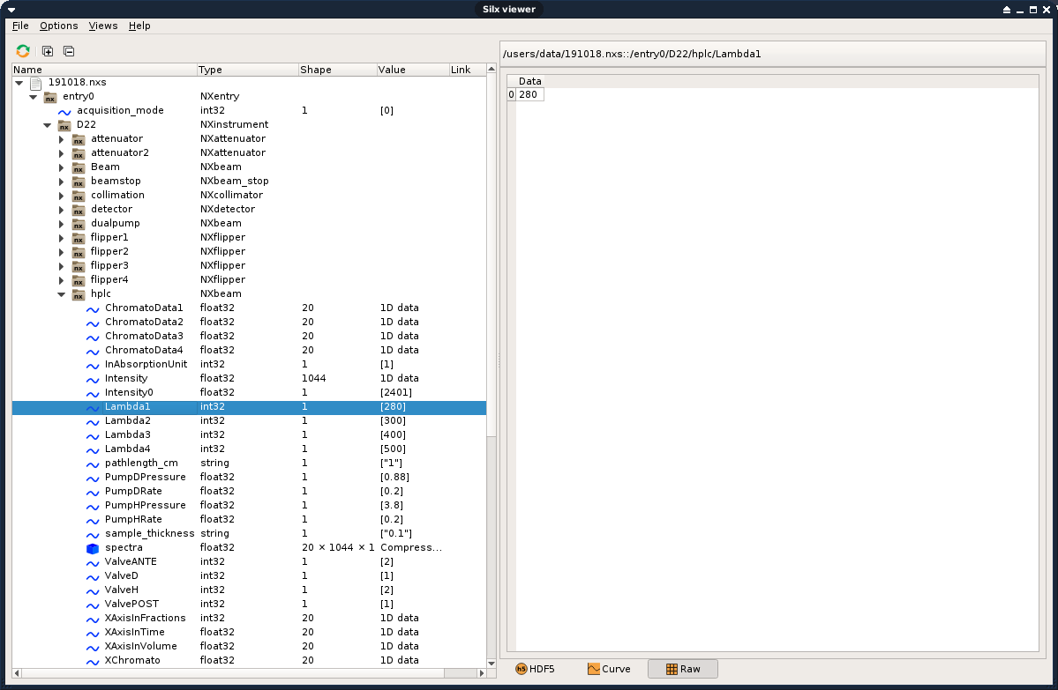Click the expand all tree icon
This screenshot has width=1058, height=690.
coord(48,51)
